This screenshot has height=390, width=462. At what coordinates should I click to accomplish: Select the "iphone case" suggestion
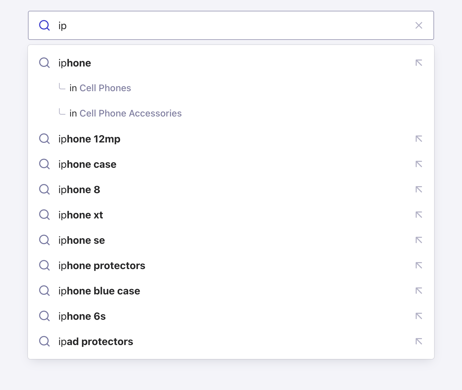click(87, 164)
